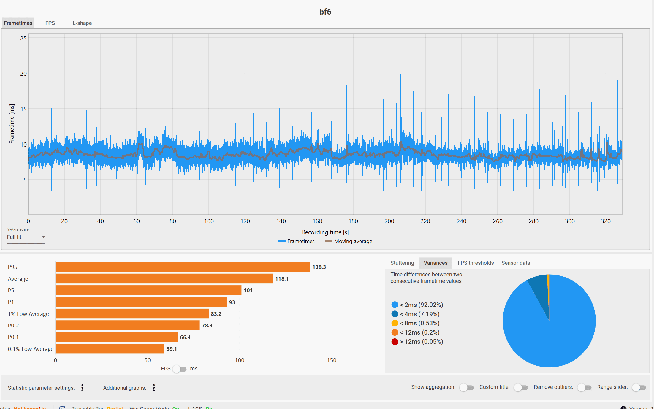Click the refresh icon in status bar
654x409 pixels.
(62, 408)
